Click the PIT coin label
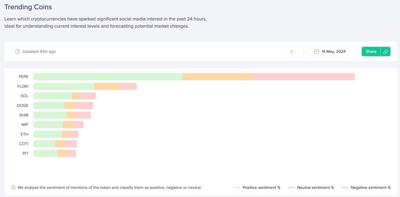This screenshot has height=197, width=400. pyautogui.click(x=25, y=153)
